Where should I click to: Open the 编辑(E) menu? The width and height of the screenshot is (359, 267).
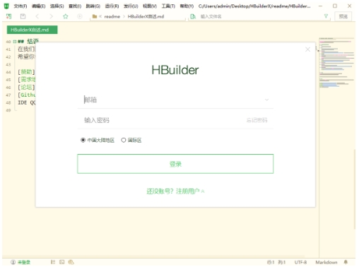[38, 6]
